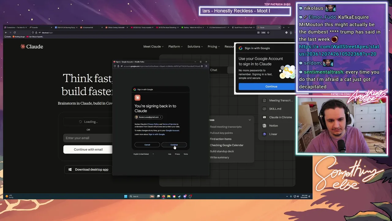Screen dimensions: 392x221
Task: Click the 'Download desktop app' button
Action: pos(88,169)
